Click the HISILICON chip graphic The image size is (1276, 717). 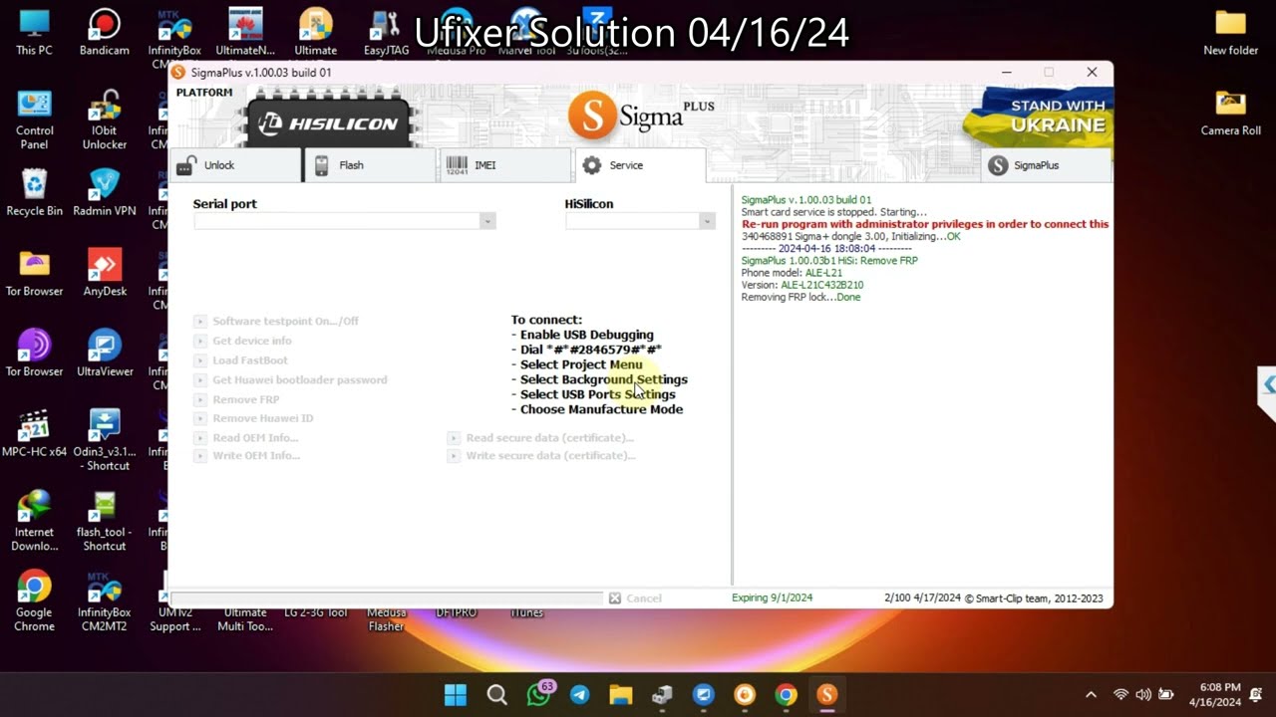click(329, 122)
